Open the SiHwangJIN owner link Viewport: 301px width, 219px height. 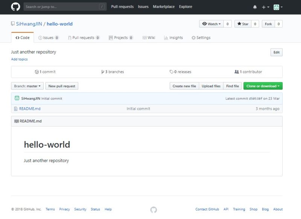click(x=29, y=24)
